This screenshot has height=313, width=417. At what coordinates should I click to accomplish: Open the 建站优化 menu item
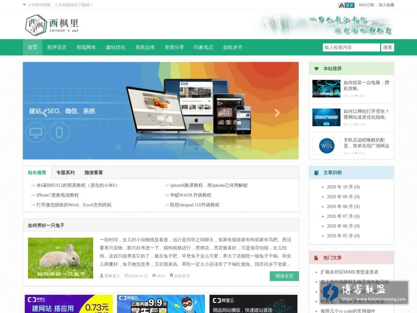tap(116, 47)
